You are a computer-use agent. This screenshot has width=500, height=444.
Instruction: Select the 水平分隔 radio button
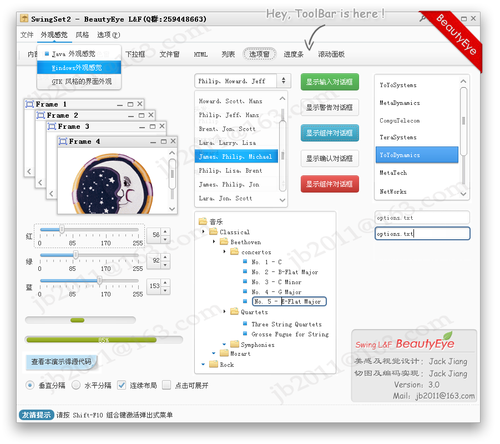point(75,385)
